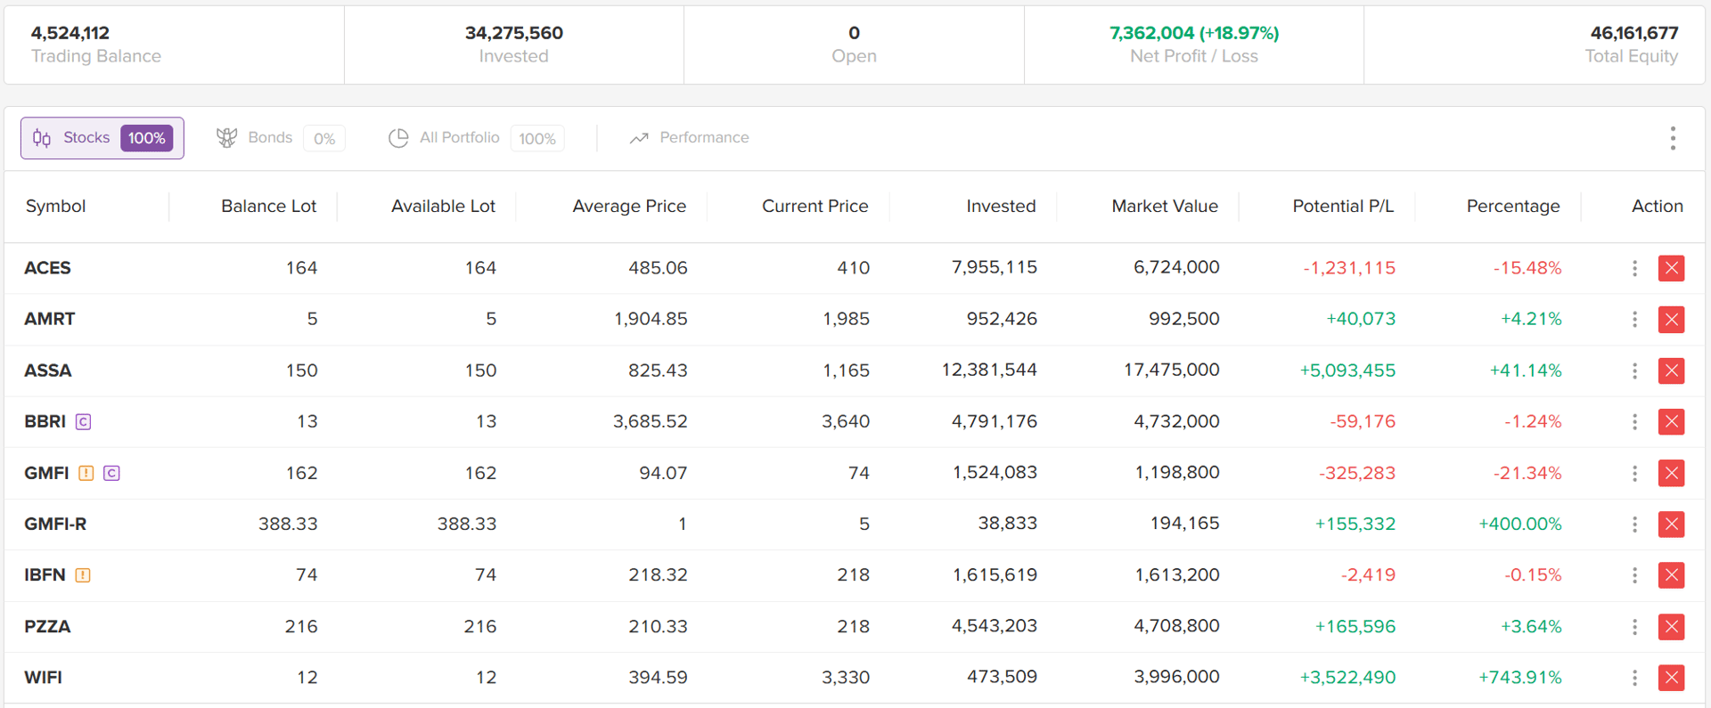
Task: Click the ACES potential P/L -1,231,115
Action: coord(1349,268)
